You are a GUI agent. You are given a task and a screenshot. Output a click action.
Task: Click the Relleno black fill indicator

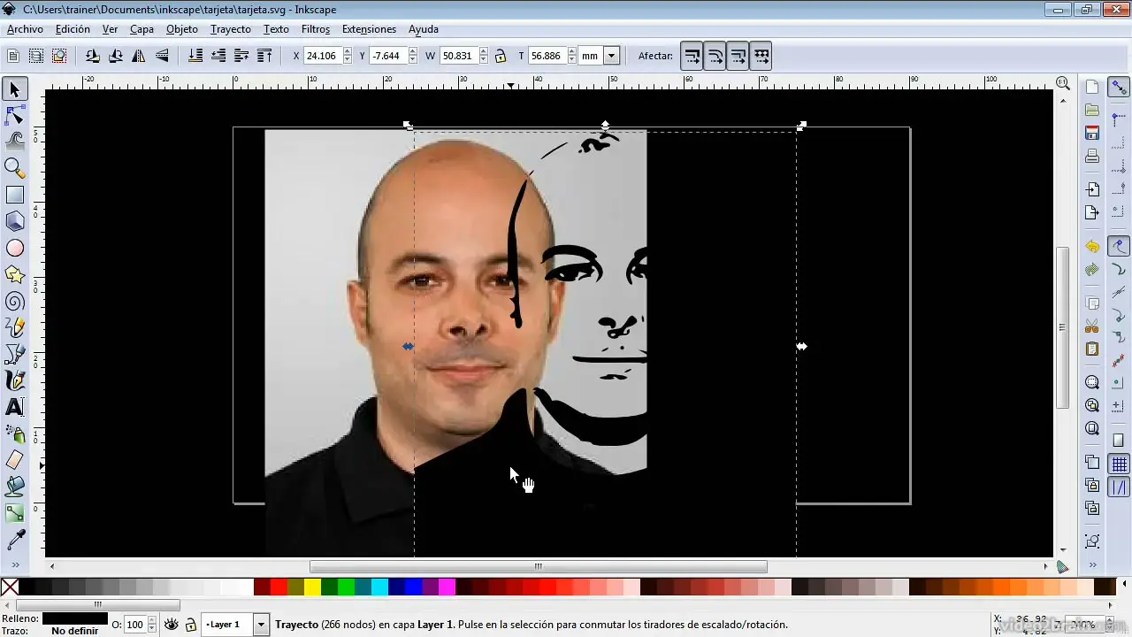[x=74, y=618]
